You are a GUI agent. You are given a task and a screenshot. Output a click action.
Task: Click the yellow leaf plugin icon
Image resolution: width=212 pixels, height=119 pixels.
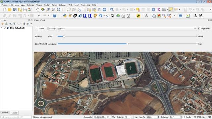(x=138, y=16)
